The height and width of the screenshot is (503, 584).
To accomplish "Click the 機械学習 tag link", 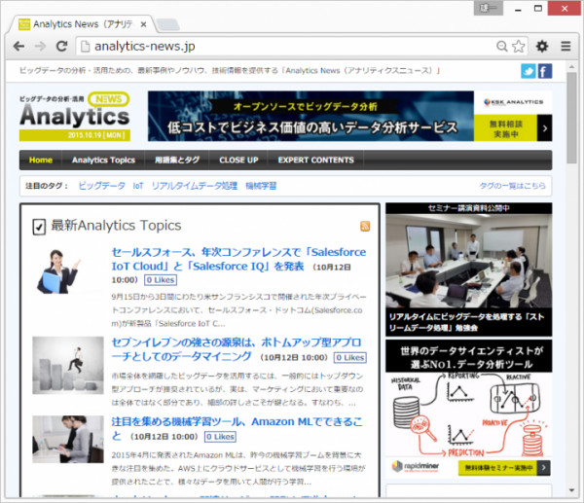I will (261, 186).
